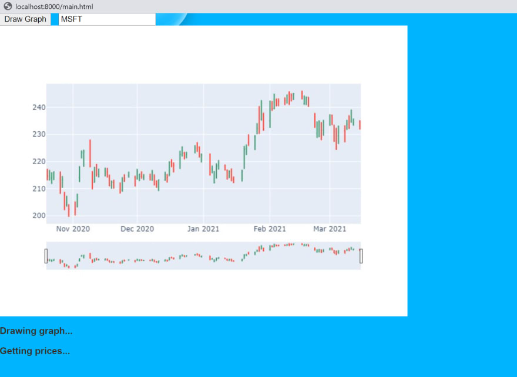Click the Draw Graph button

tap(25, 19)
